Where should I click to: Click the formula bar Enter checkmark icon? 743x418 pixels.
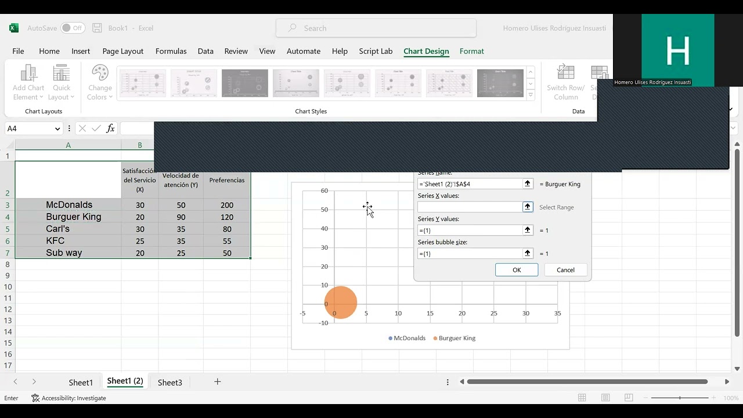point(96,129)
